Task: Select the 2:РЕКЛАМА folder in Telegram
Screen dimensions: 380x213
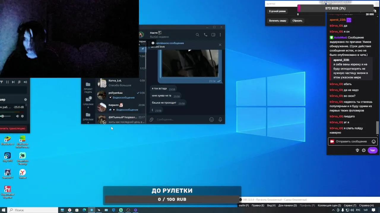Action: [x=88, y=118]
